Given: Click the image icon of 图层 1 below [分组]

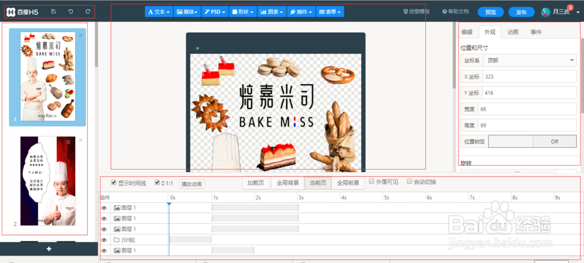Looking at the screenshot, I should pos(117,251).
